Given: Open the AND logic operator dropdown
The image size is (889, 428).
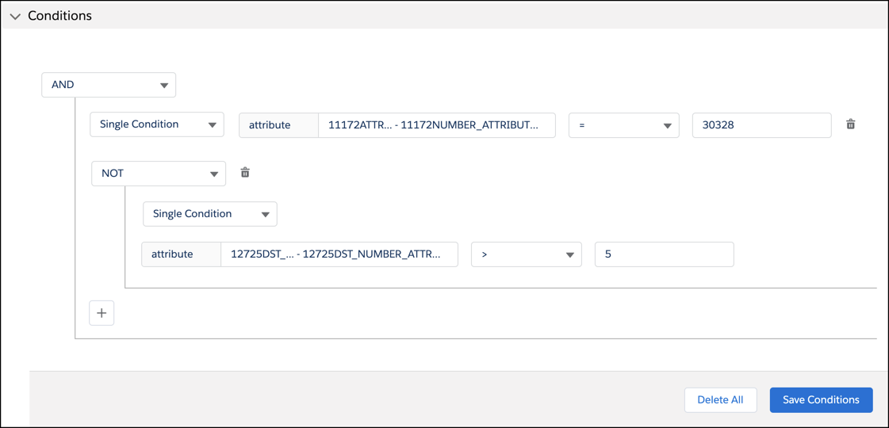Looking at the screenshot, I should 109,85.
